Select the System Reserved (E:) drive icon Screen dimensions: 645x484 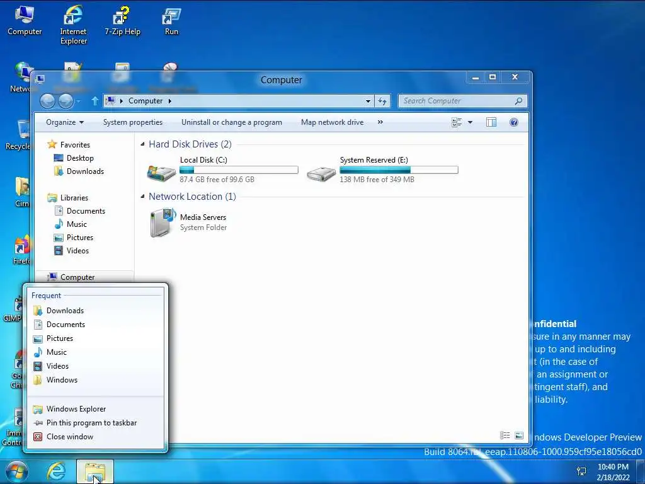(x=321, y=174)
